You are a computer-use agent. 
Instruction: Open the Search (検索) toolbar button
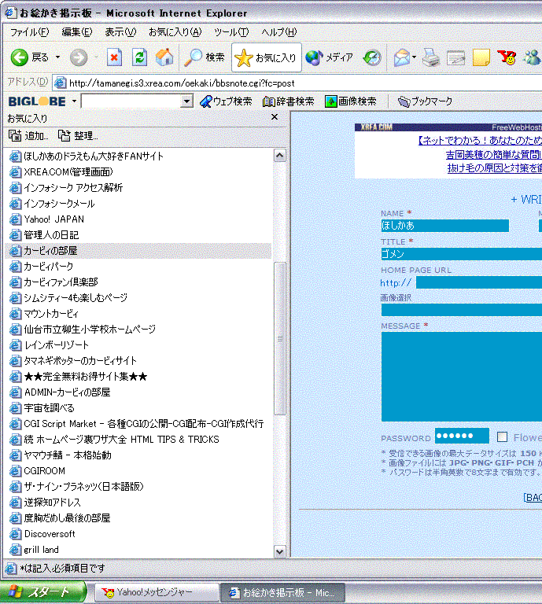coord(205,57)
